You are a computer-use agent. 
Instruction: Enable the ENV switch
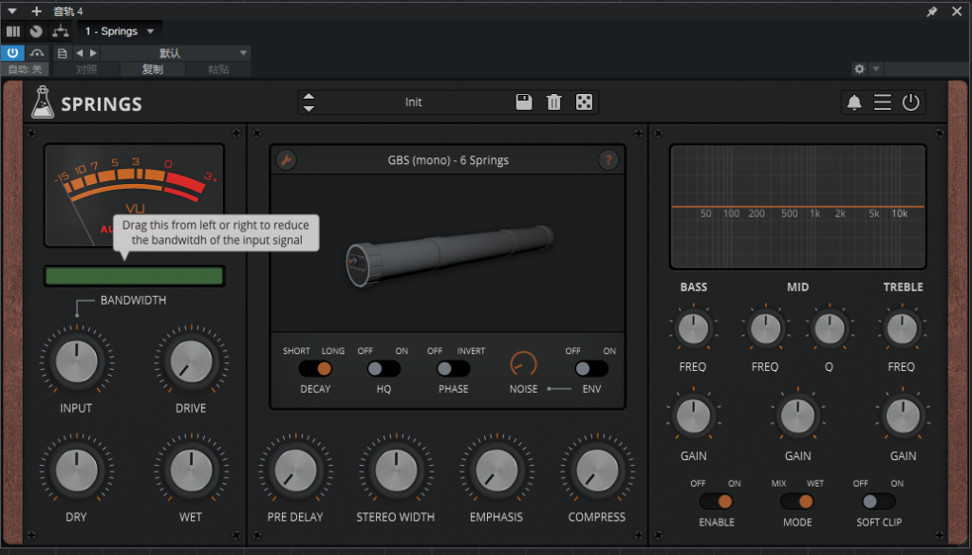[x=591, y=368]
